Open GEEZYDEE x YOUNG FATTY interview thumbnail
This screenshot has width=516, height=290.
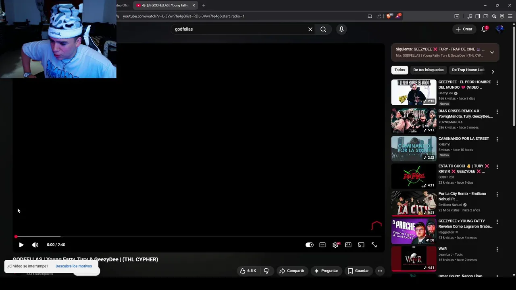414,232
